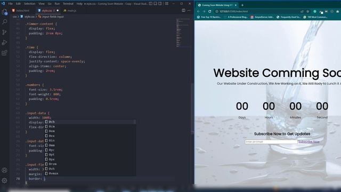Open the File menu
The width and height of the screenshot is (341, 192).
(x=11, y=4)
